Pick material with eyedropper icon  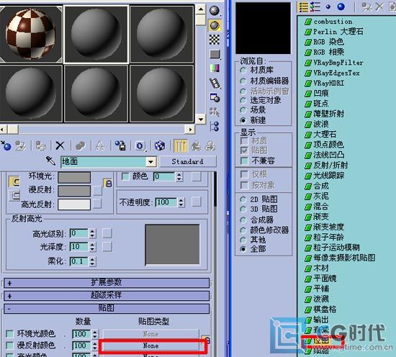pyautogui.click(x=50, y=161)
